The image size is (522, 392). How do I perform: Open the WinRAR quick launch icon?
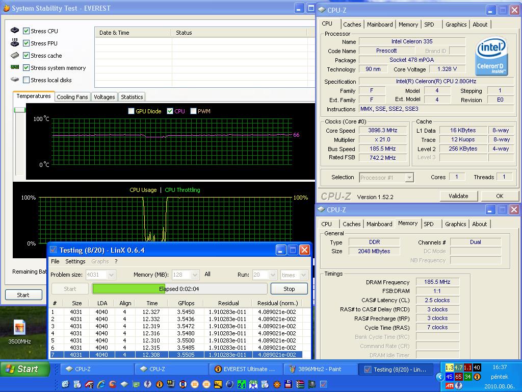click(300, 384)
